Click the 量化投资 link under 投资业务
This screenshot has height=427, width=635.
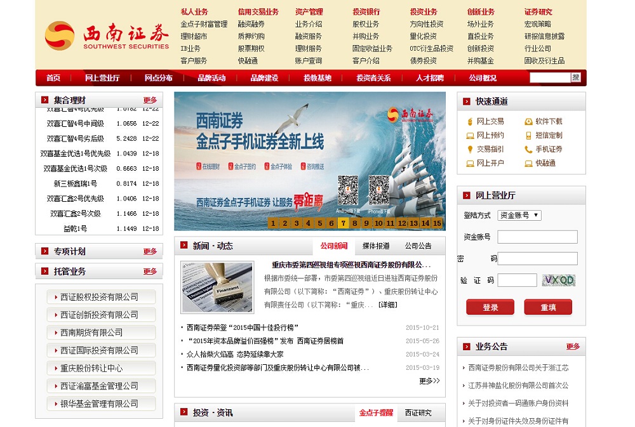423,36
